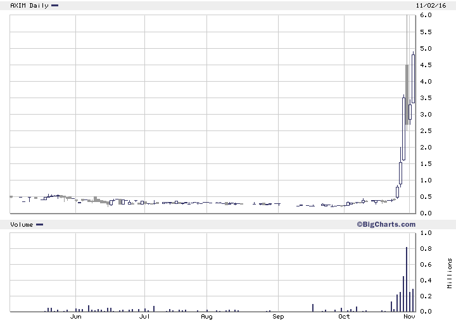This screenshot has height=323, width=456.
Task: Click the 2.0 price axis value
Action: pyautogui.click(x=426, y=148)
